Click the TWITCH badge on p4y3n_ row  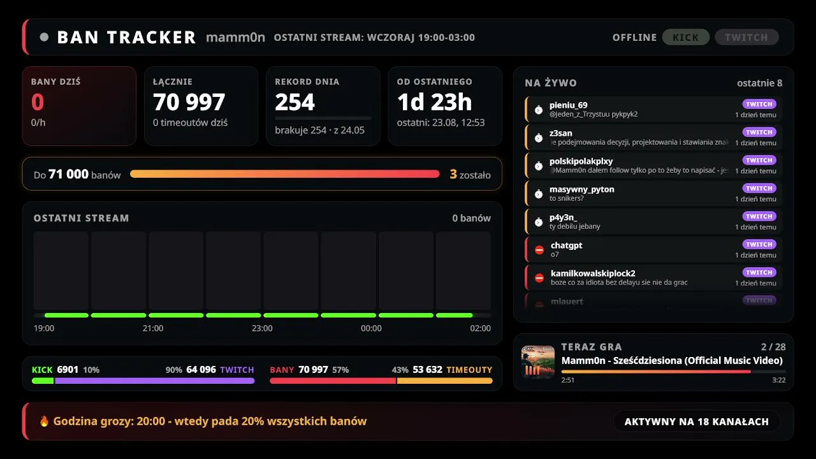pyautogui.click(x=759, y=216)
